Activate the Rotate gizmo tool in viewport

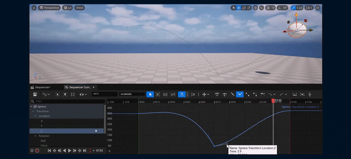(x=244, y=8)
